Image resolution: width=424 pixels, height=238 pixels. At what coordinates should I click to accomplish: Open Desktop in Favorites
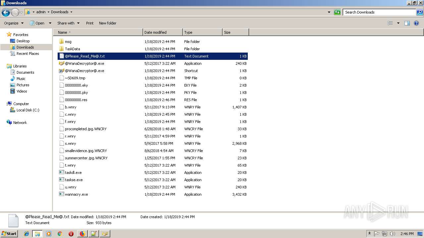[x=23, y=41]
